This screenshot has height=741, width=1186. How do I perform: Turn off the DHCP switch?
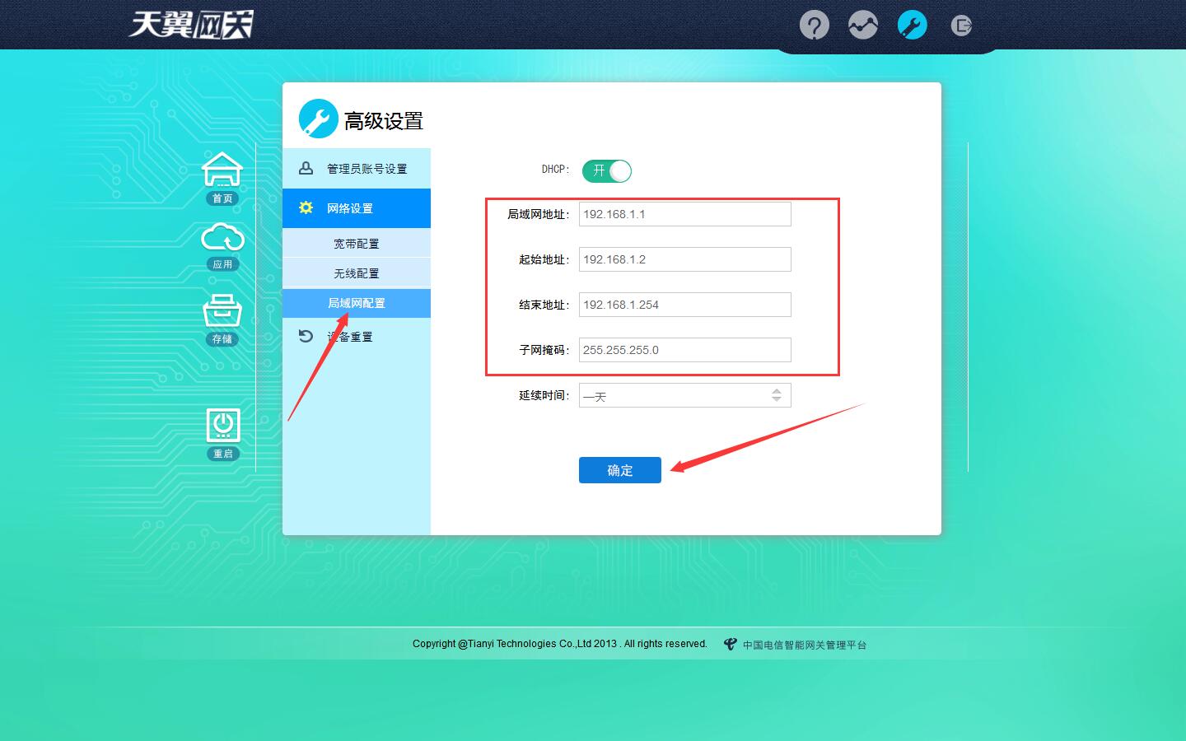[x=607, y=170]
